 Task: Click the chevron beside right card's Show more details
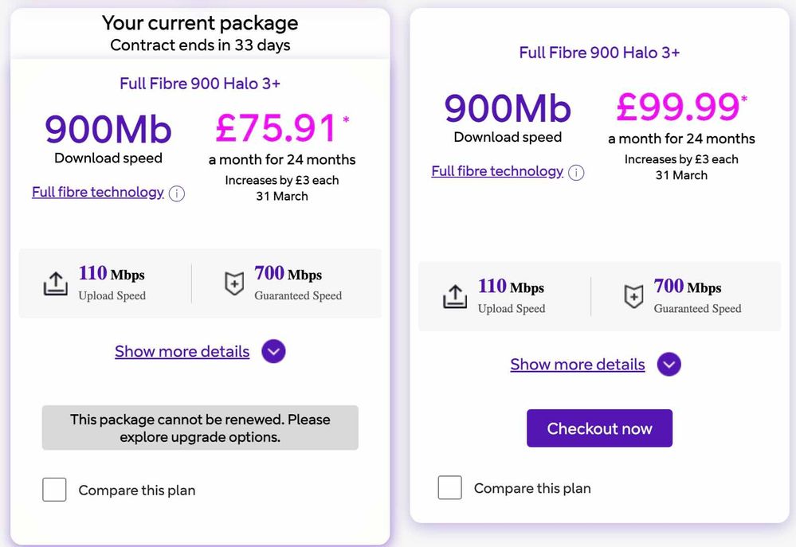pos(669,365)
